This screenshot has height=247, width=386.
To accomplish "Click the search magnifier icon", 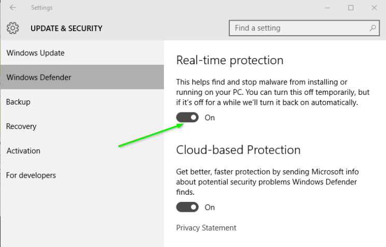I will (373, 28).
